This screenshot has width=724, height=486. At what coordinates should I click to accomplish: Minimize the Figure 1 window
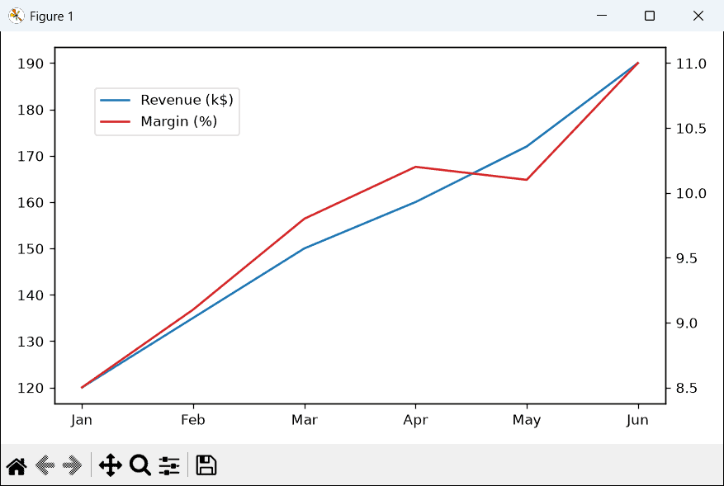coord(602,16)
